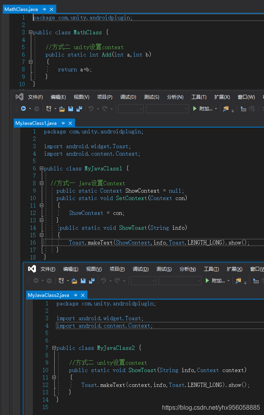Open solution configuration dropdown in MyJavaClass2 window

(143, 280)
